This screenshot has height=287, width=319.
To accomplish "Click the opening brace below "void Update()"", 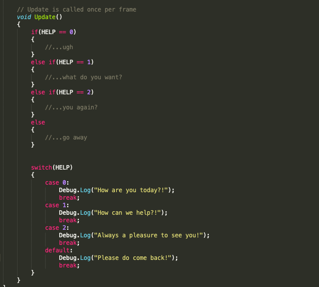I will [19, 25].
